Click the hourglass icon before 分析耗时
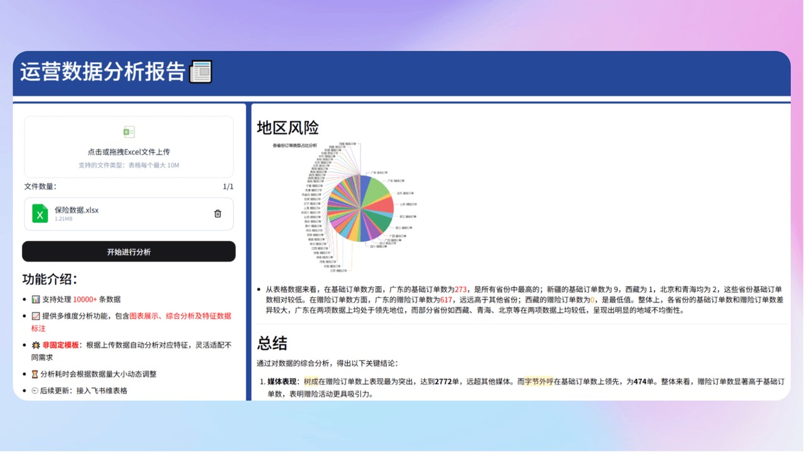The image size is (804, 452). [x=35, y=374]
